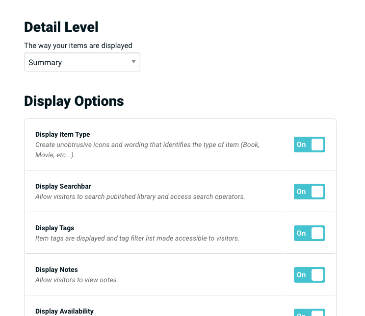
Task: Click the Display Searchbar label
Action: (x=63, y=186)
